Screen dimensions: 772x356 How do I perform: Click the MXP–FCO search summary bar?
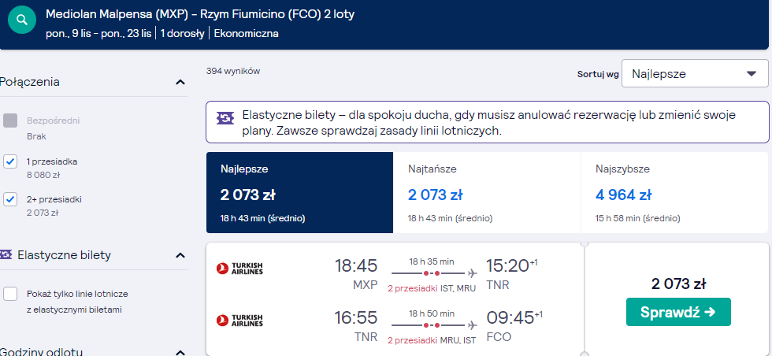click(x=384, y=23)
